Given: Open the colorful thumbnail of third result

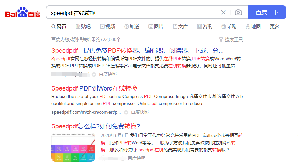Looking at the screenshot, I should click(73, 147).
